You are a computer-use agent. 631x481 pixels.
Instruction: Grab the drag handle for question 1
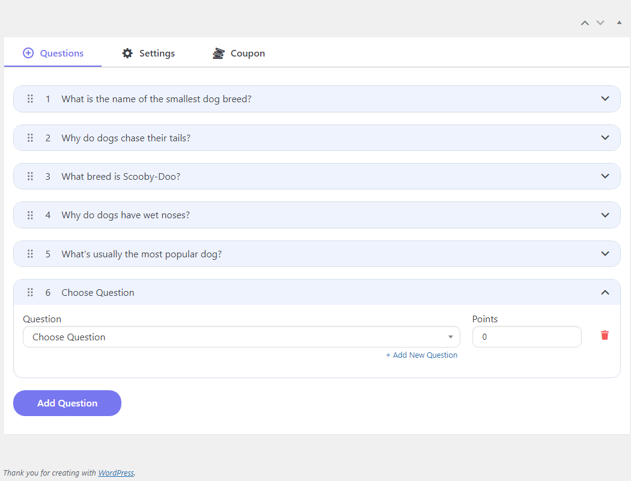click(30, 99)
